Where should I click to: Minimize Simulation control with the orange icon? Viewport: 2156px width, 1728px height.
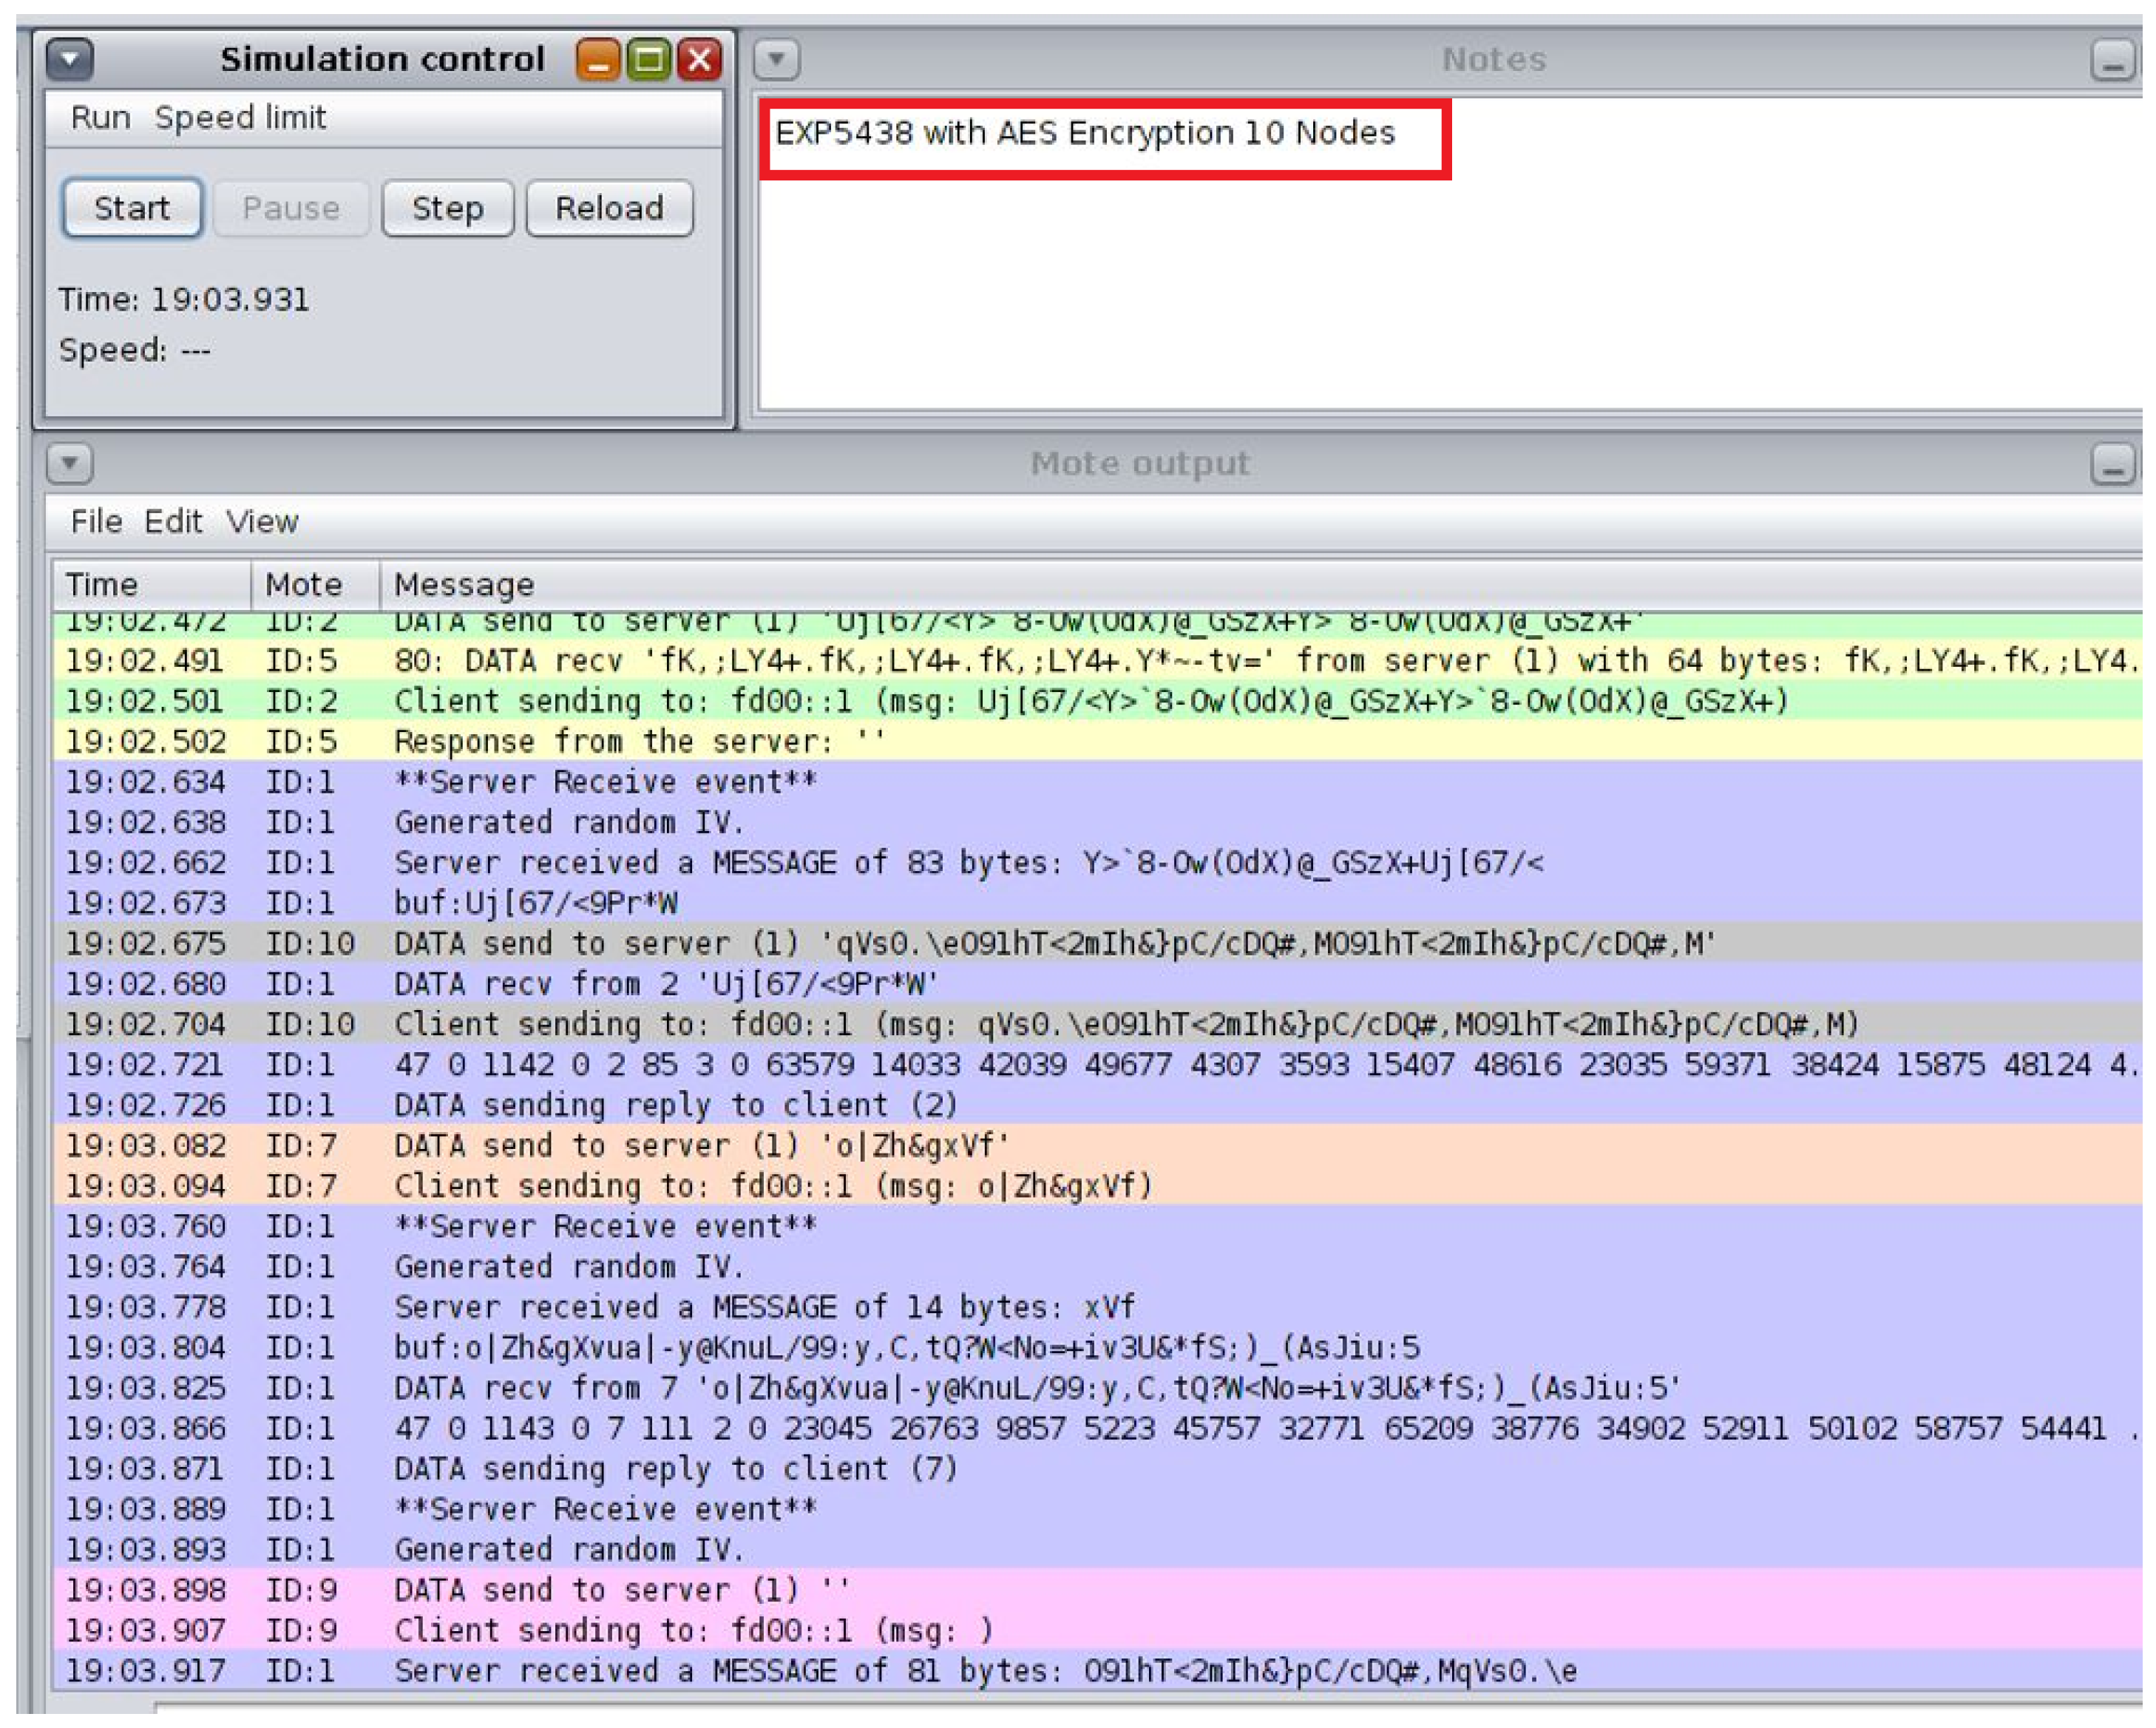[598, 60]
